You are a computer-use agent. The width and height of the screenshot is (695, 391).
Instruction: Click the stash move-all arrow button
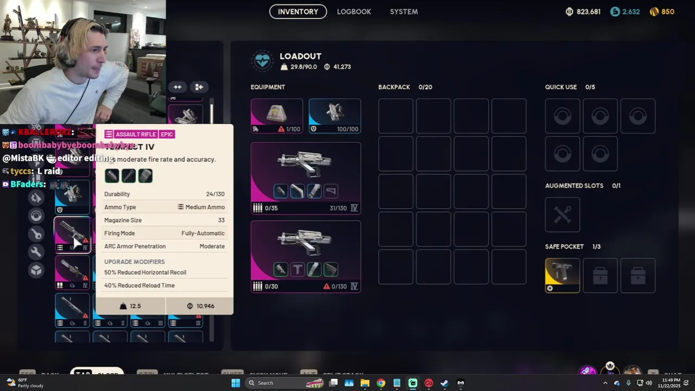(x=199, y=87)
